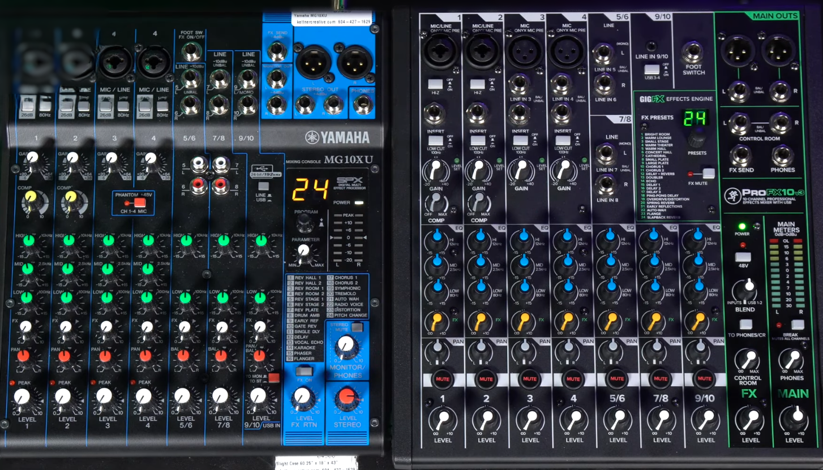This screenshot has height=470, width=823.
Task: Adjust the Mackie BLEND knob
Action: (745, 291)
